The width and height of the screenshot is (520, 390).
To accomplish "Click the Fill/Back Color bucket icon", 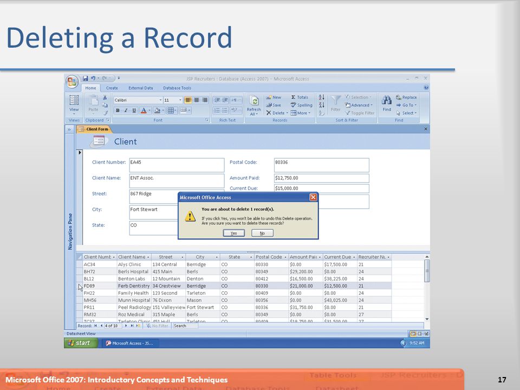I will [x=158, y=110].
